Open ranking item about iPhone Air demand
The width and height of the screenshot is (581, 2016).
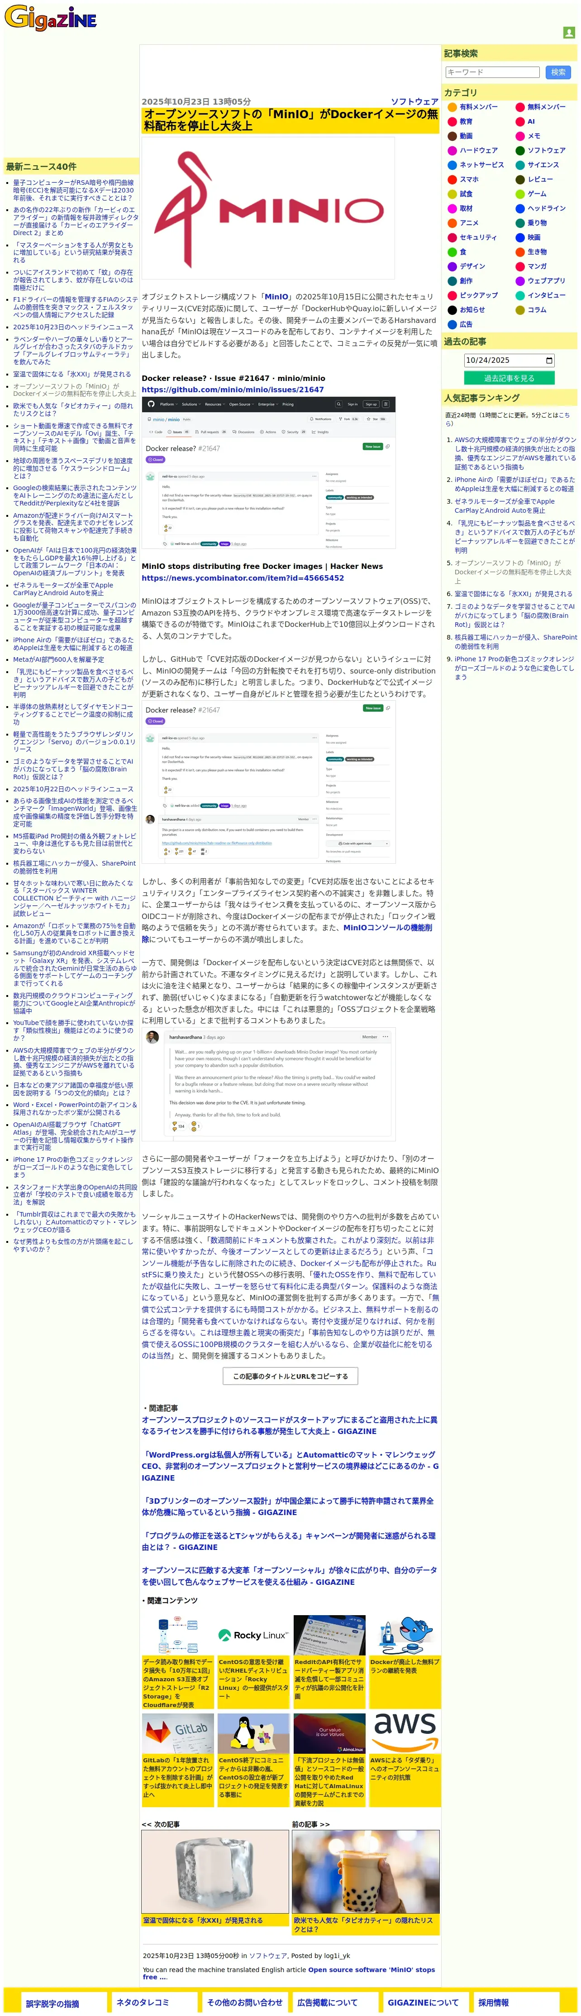tap(514, 485)
